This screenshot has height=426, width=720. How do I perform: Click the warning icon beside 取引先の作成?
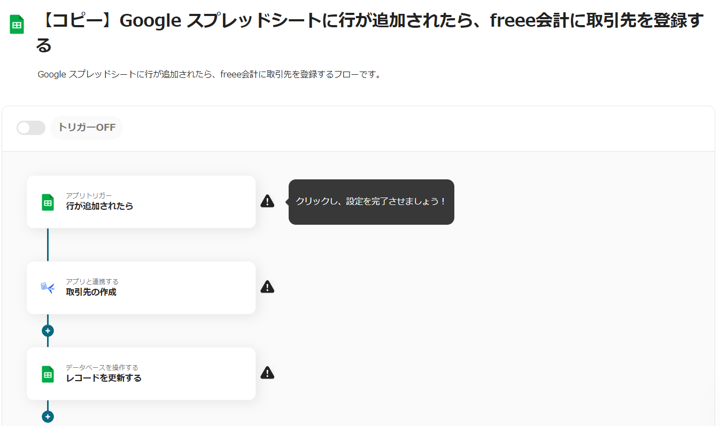267,287
